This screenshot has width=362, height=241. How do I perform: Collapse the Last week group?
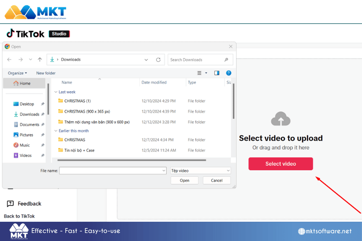[56, 92]
